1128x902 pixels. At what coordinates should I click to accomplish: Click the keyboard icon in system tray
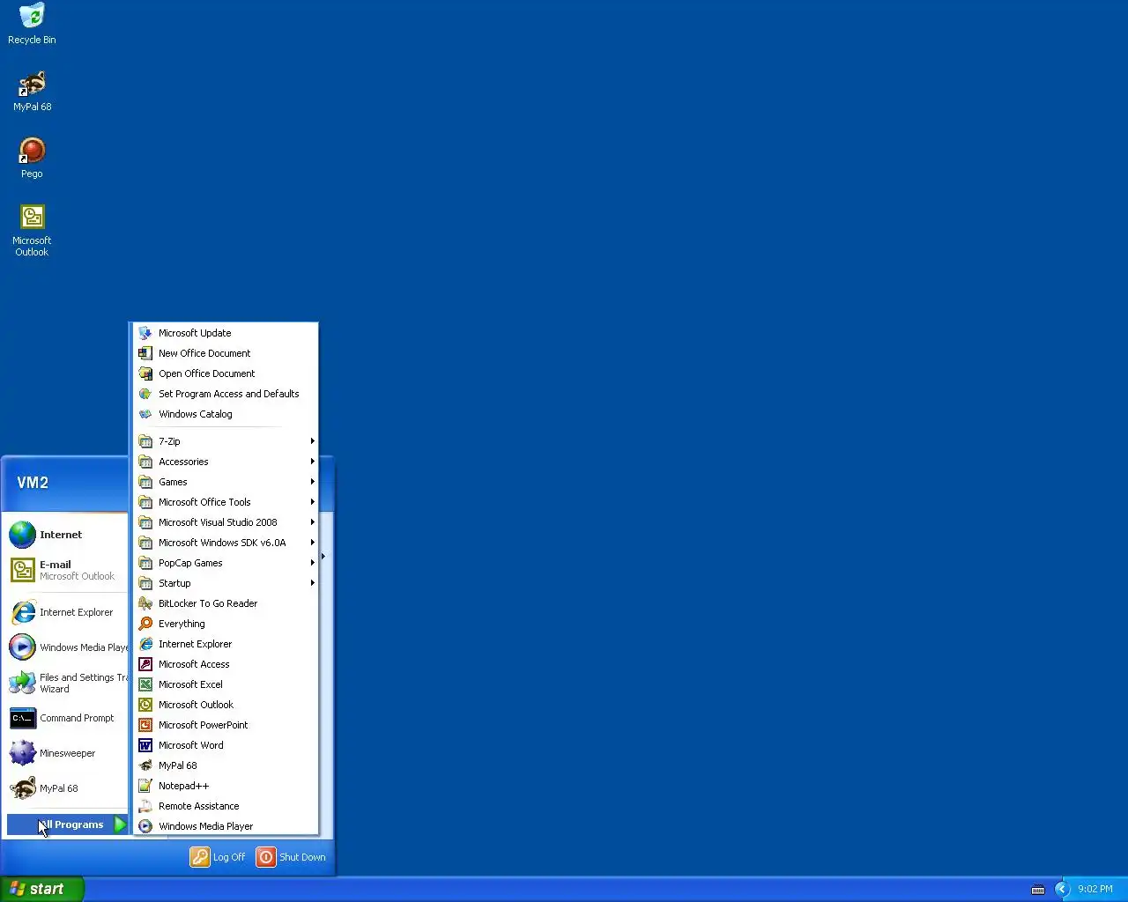1038,890
